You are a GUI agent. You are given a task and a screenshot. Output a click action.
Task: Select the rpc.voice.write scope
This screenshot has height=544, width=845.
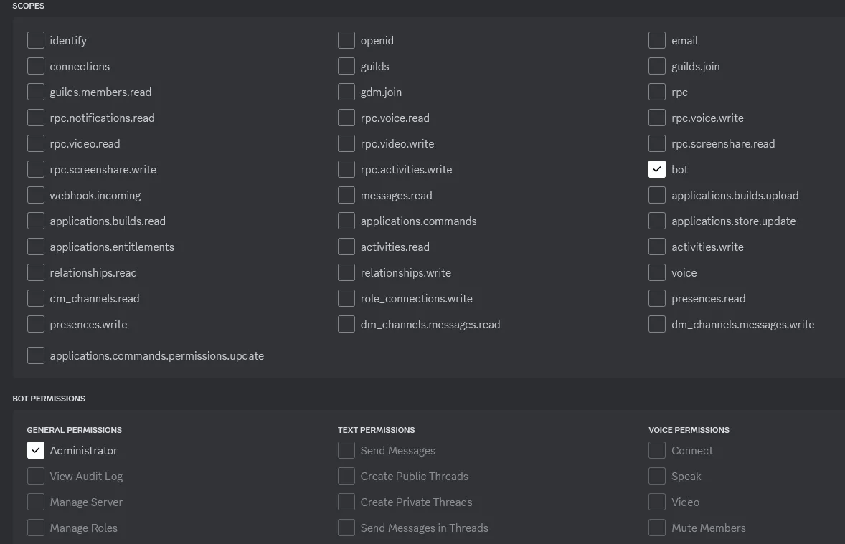pos(656,118)
